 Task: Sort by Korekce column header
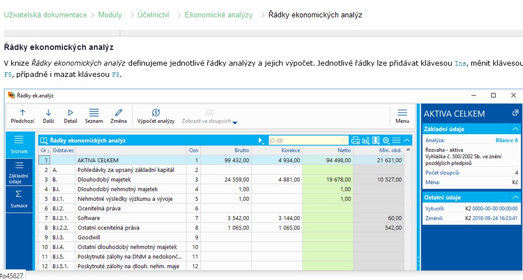pyautogui.click(x=277, y=150)
